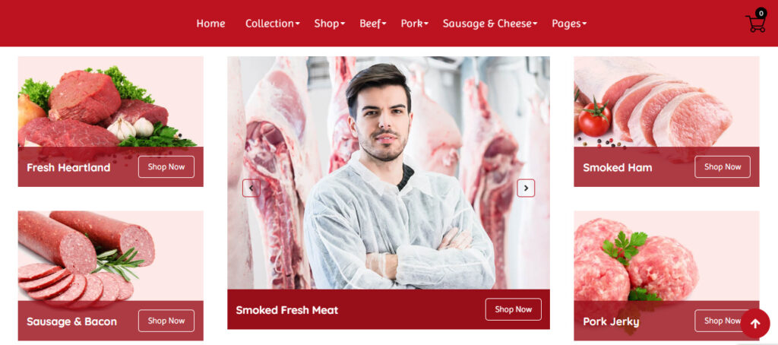This screenshot has width=778, height=345.
Task: Click the scroll-to-top arrow button
Action: click(x=754, y=324)
